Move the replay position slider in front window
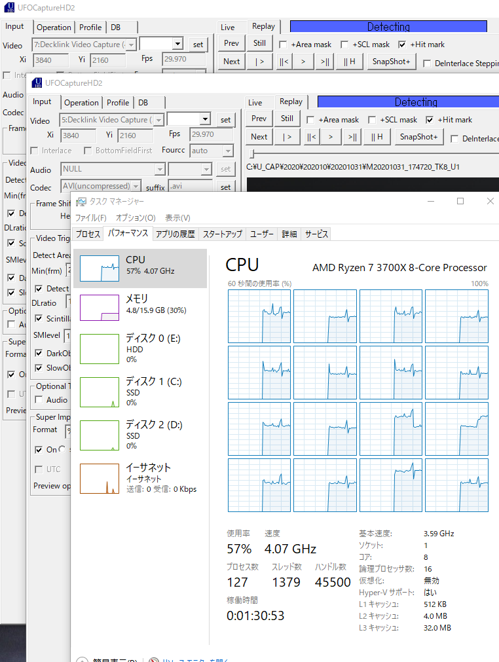This screenshot has width=499, height=662. click(252, 154)
